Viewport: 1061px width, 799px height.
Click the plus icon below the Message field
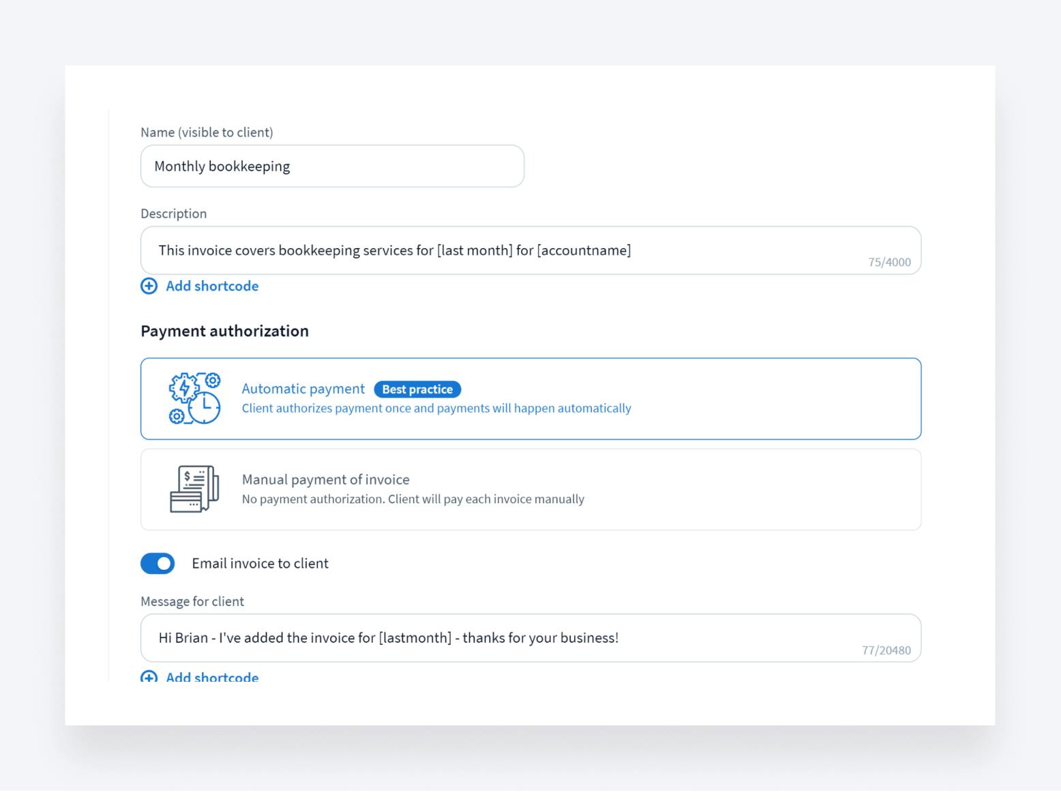point(149,677)
